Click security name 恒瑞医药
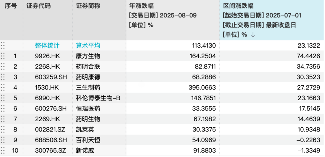Viewport: 325px width, 157px height. tap(88, 109)
